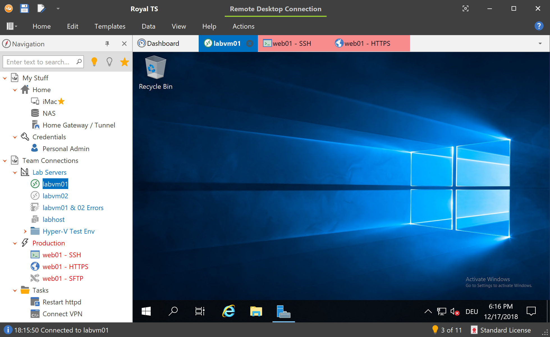Click the muted speaker tray icon
This screenshot has height=337, width=550.
point(455,311)
